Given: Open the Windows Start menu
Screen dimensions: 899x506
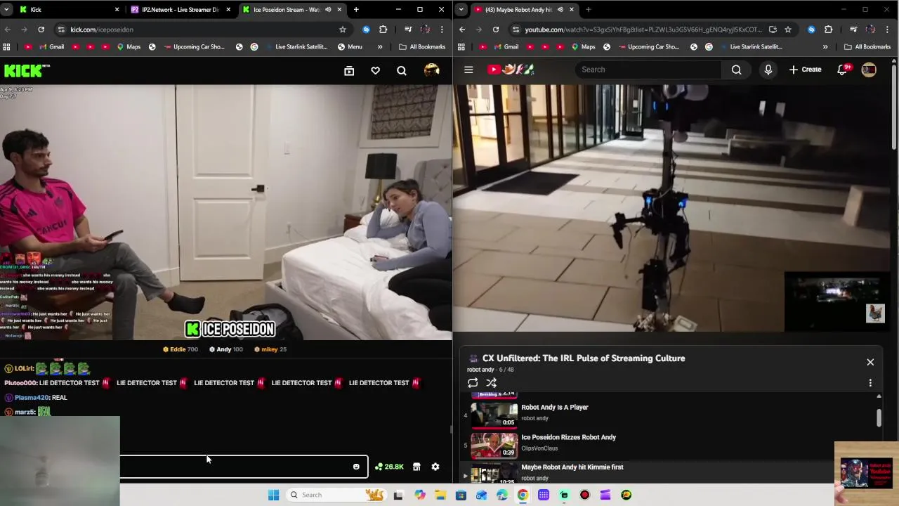Looking at the screenshot, I should (273, 495).
